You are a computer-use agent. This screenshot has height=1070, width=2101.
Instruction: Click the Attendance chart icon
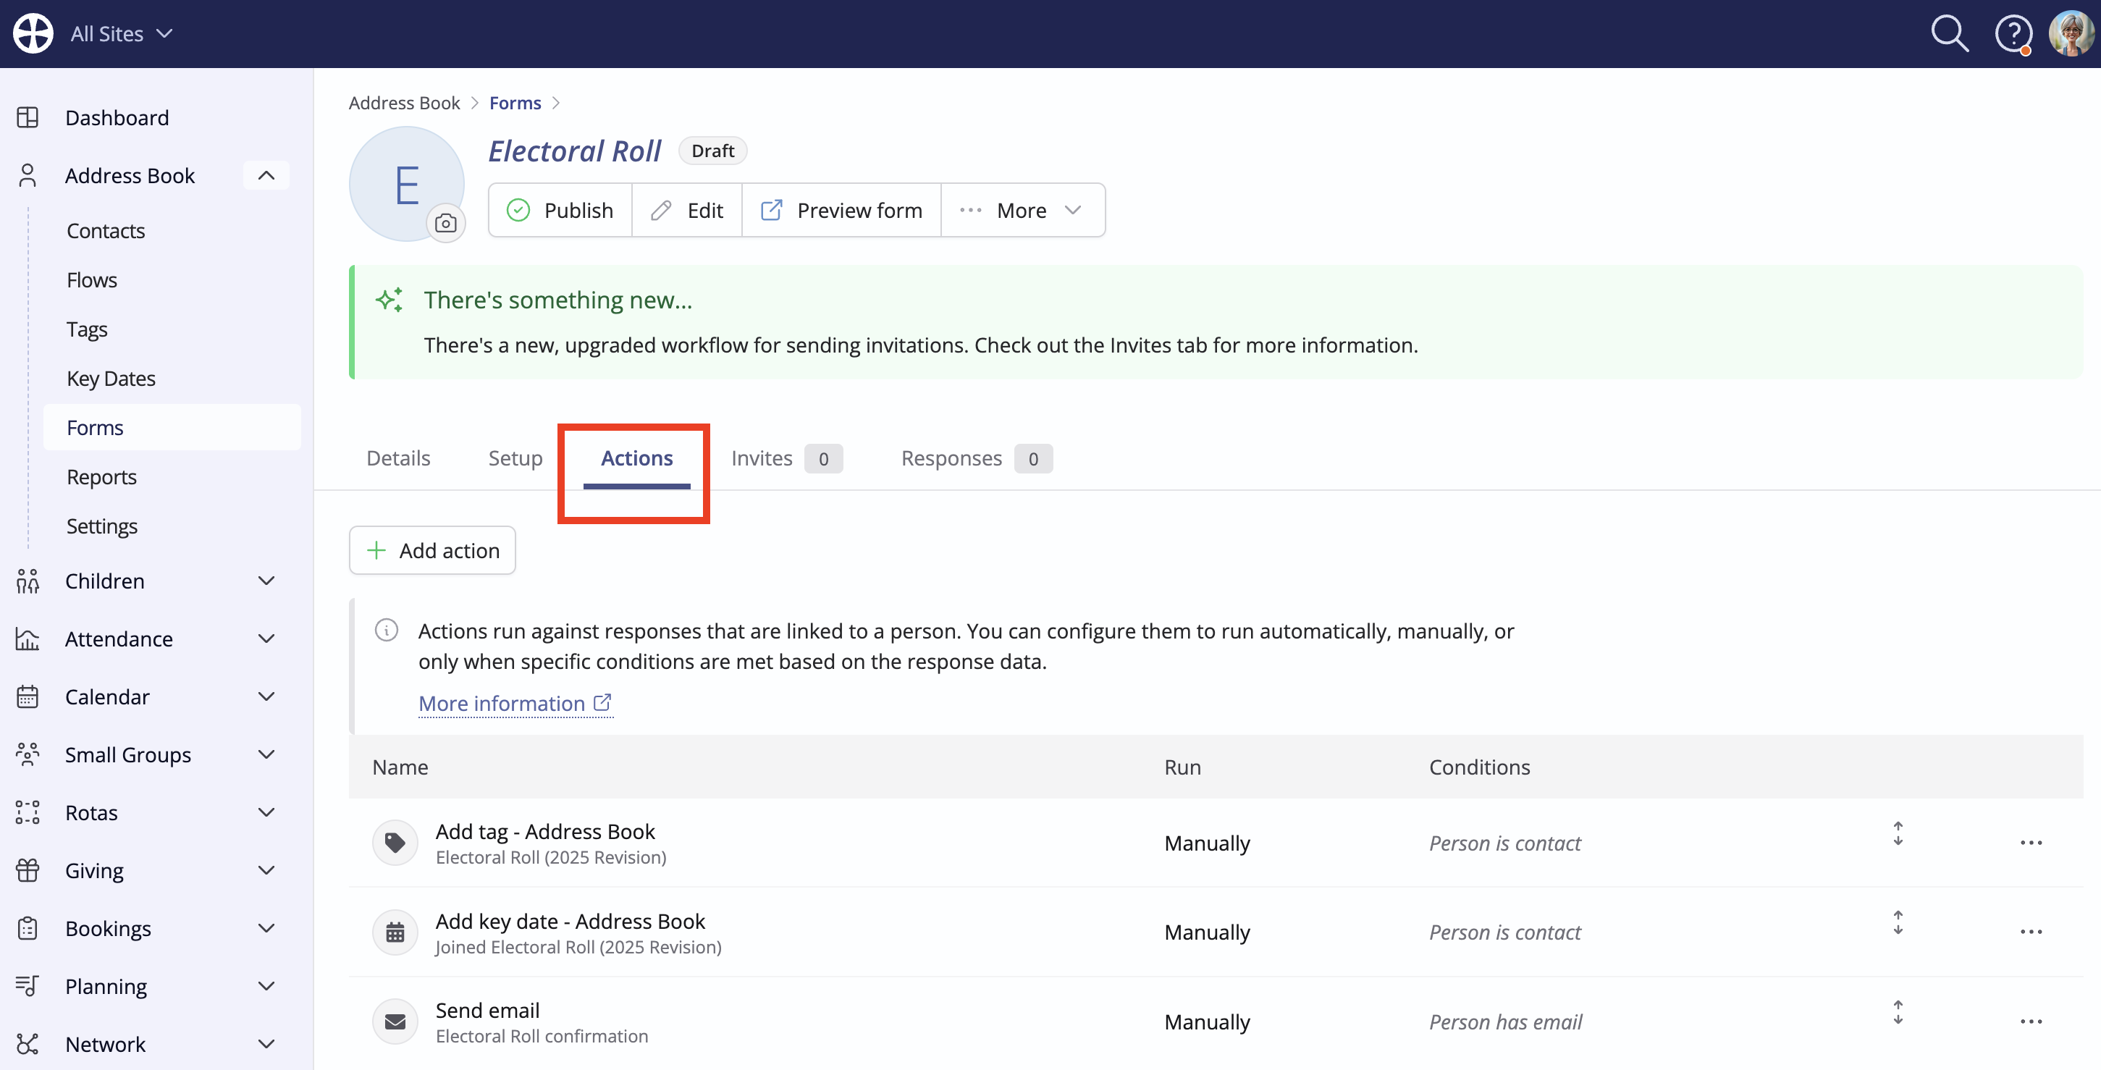[28, 639]
